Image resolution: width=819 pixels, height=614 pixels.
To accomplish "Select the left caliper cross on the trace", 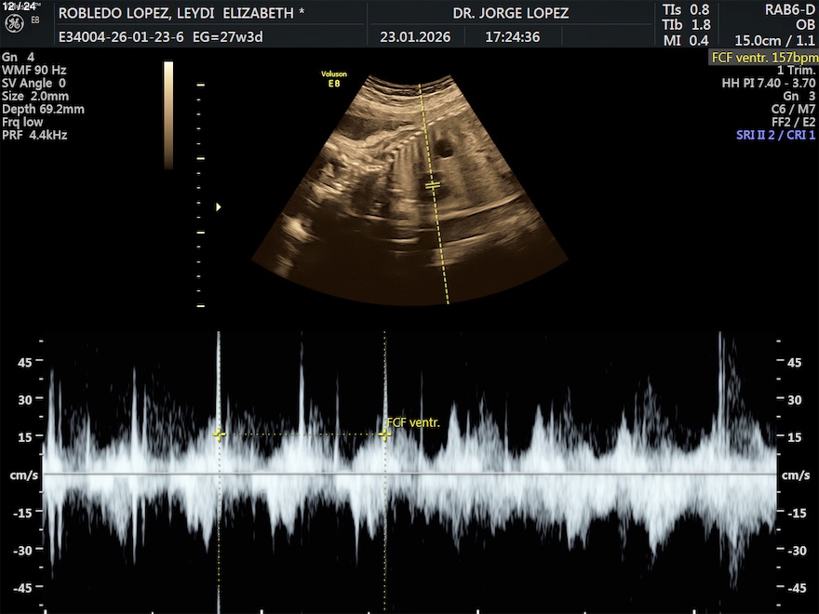I will [219, 434].
